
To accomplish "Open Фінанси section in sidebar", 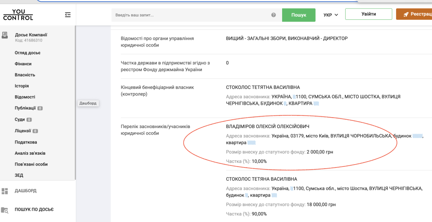I will tap(23, 64).
